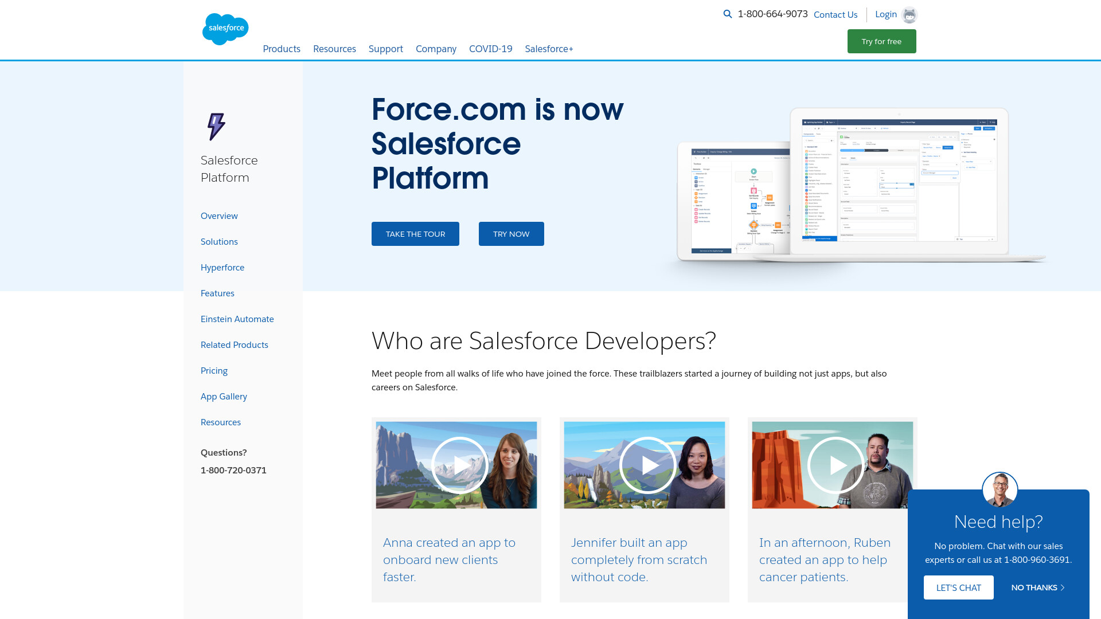The image size is (1101, 619).
Task: Open 'Anna created an app' card title
Action: [x=450, y=559]
